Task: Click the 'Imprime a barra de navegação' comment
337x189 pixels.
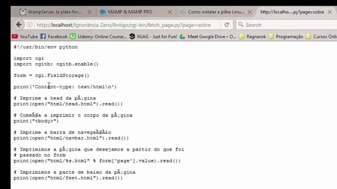Action: tap(62, 132)
